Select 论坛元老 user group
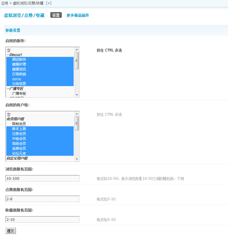 click(40, 153)
